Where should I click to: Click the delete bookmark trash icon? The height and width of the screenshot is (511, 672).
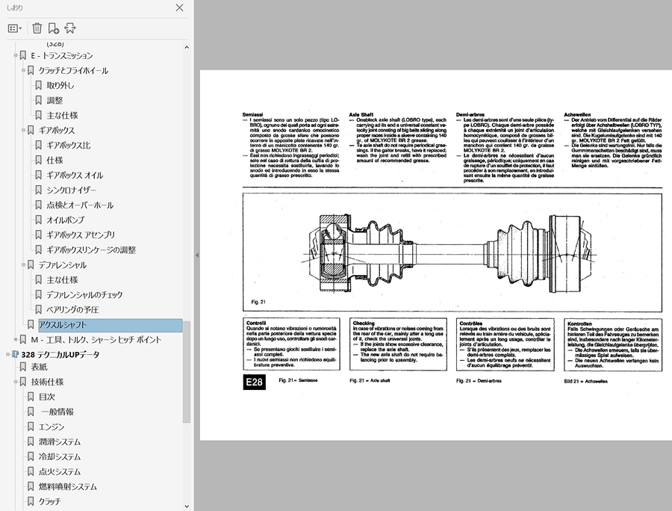tap(37, 28)
